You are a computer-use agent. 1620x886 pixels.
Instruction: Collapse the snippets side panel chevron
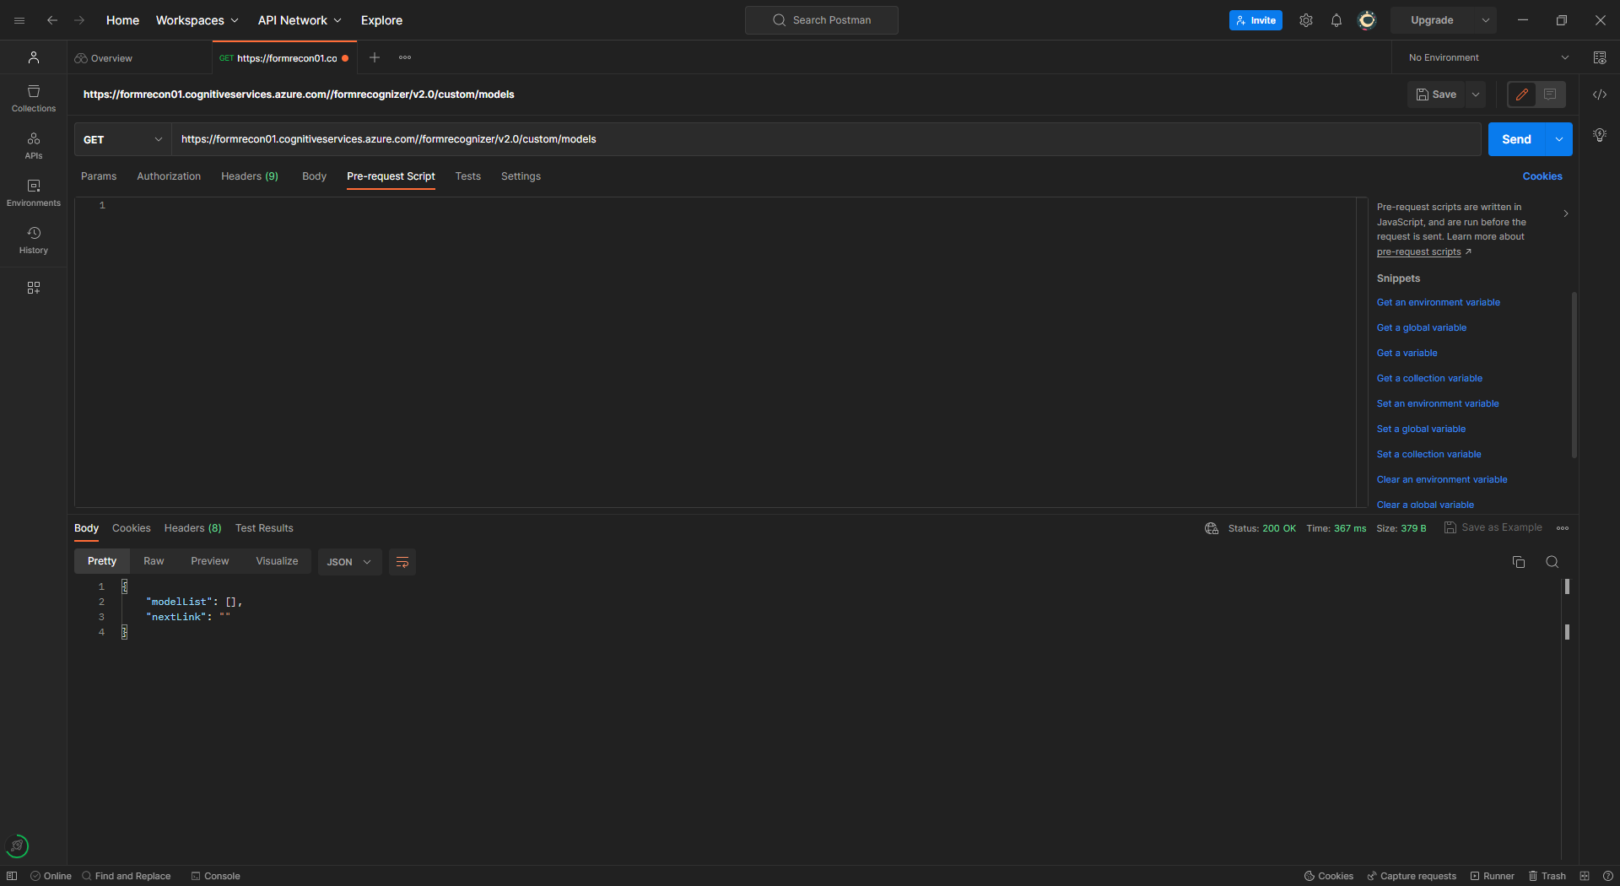[1566, 213]
